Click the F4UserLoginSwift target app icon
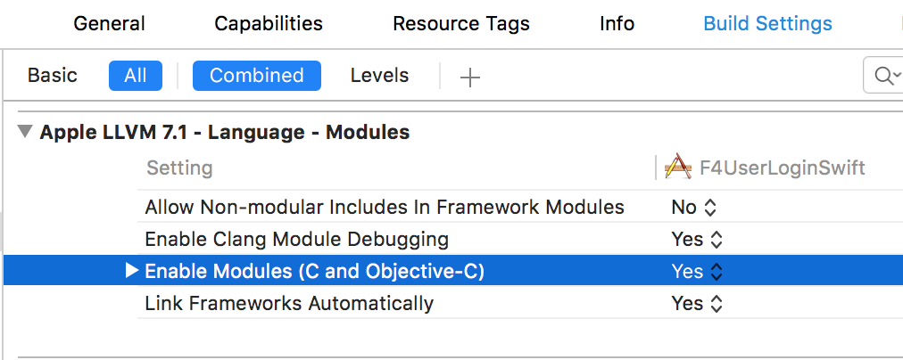Screen dimensions: 903x360 tap(678, 168)
